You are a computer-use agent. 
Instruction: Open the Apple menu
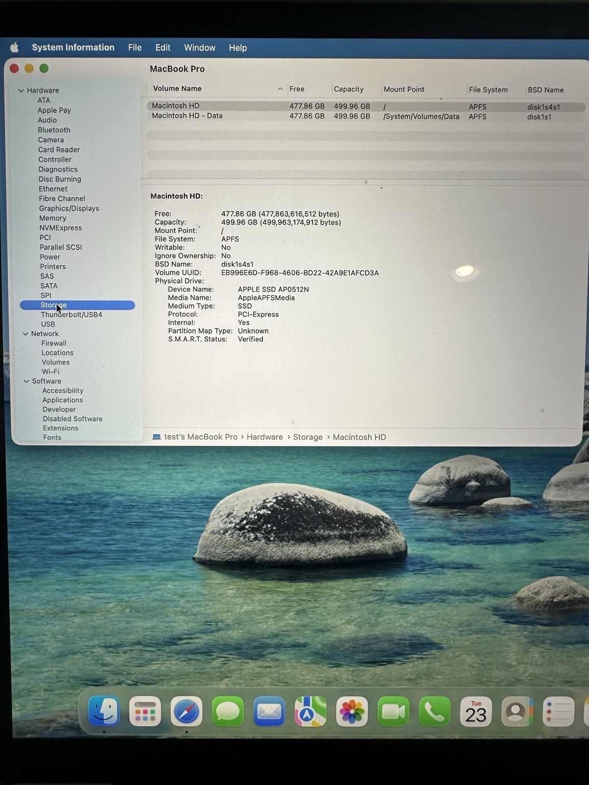pos(15,48)
